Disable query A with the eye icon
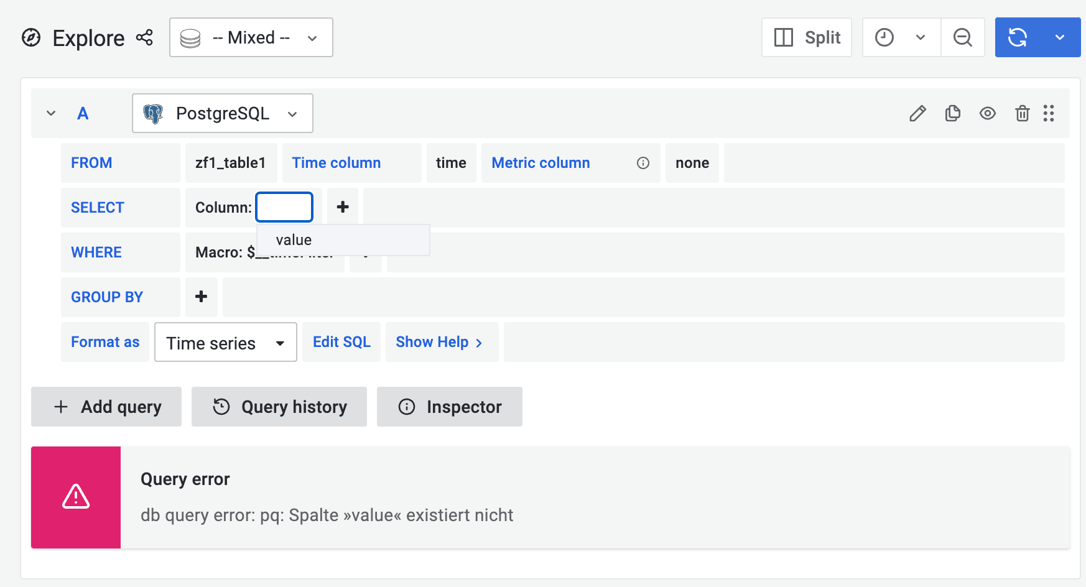 (987, 113)
